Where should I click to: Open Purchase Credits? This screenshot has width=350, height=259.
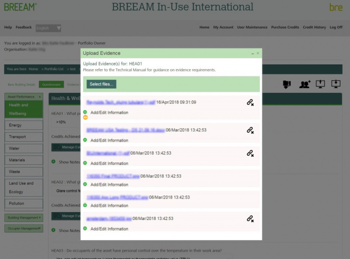click(x=285, y=27)
